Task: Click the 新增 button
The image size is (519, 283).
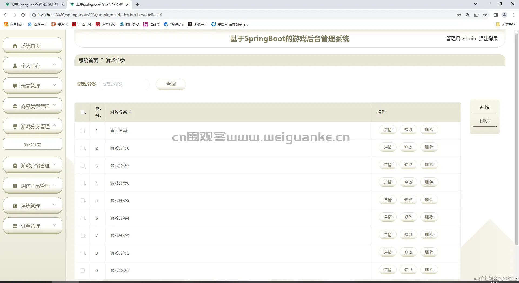Action: pos(485,107)
